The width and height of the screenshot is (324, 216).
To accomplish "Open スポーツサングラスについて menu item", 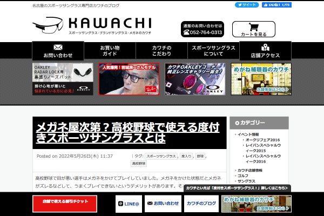I will 213,51.
